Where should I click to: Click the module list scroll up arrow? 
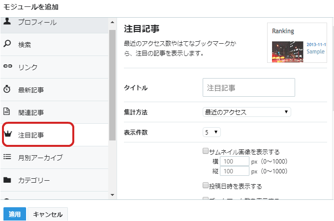point(113,22)
